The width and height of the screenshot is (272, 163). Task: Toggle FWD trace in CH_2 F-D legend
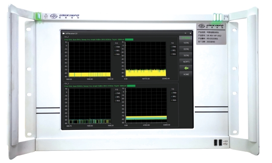click(x=117, y=47)
